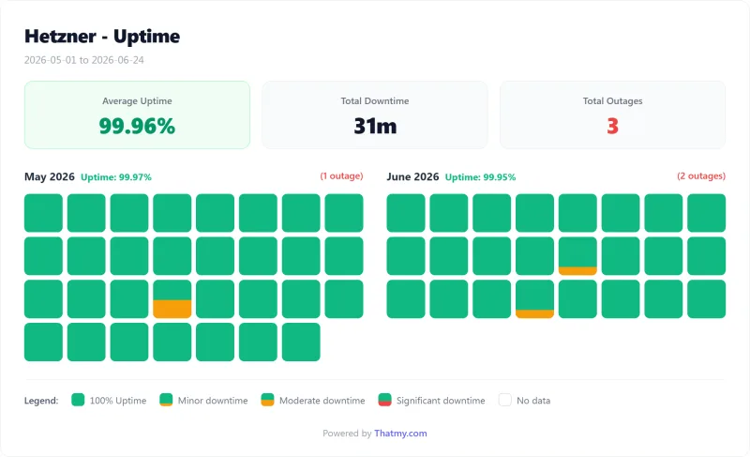This screenshot has height=457, width=750.
Task: Click the 'Hetzner - Uptime' heading
Action: tap(102, 37)
